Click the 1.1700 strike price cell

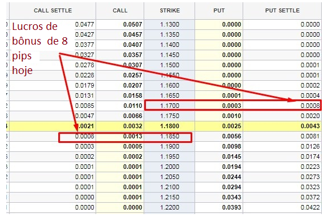(170, 106)
